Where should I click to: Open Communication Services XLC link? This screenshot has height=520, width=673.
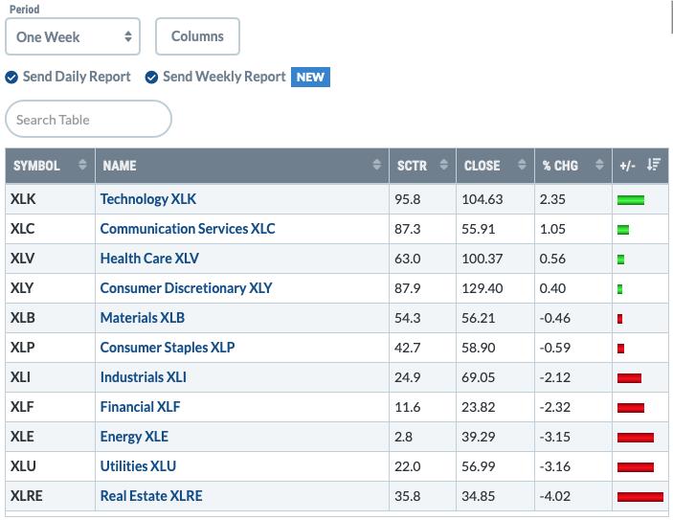tap(188, 229)
